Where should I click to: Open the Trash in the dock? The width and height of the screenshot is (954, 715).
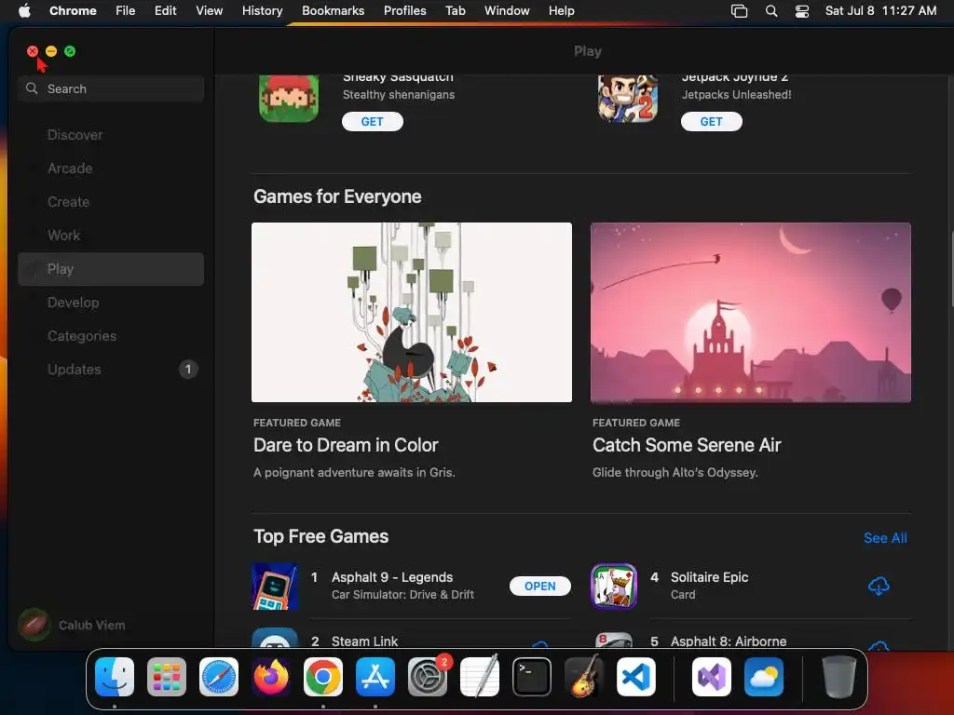coord(839,677)
